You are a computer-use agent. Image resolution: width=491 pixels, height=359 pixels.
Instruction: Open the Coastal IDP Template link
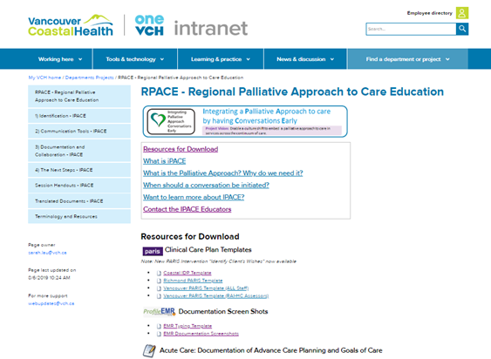click(188, 274)
